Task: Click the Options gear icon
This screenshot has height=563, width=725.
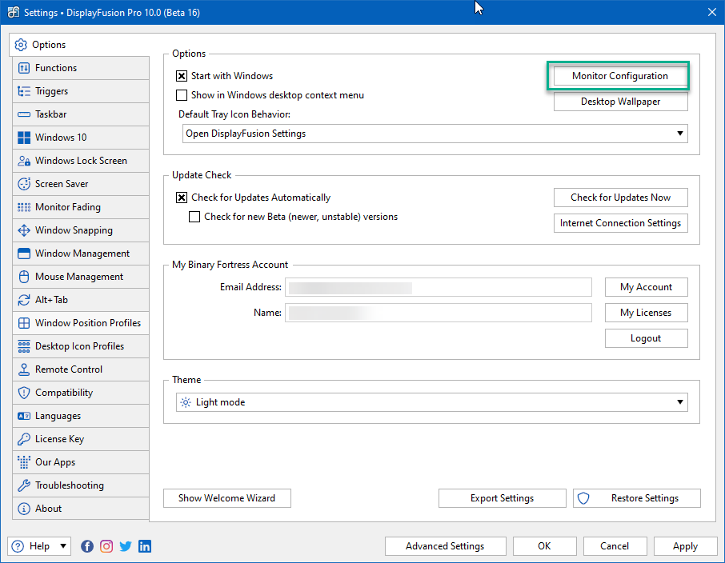Action: [21, 45]
